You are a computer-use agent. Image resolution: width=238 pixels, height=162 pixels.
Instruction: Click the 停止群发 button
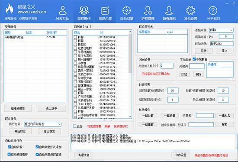49,131
